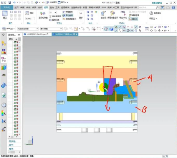177x158 pixels.
Task: Open the 视图(V) dropdown in the ribbon
Action: [153, 19]
